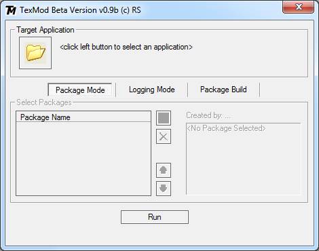
Task: Remove selected package with X button
Action: coord(164,136)
